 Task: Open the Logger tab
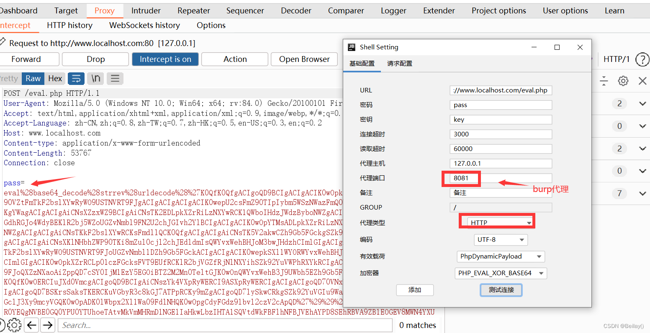point(393,10)
